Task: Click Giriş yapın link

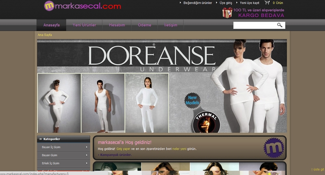Action: pos(123,149)
